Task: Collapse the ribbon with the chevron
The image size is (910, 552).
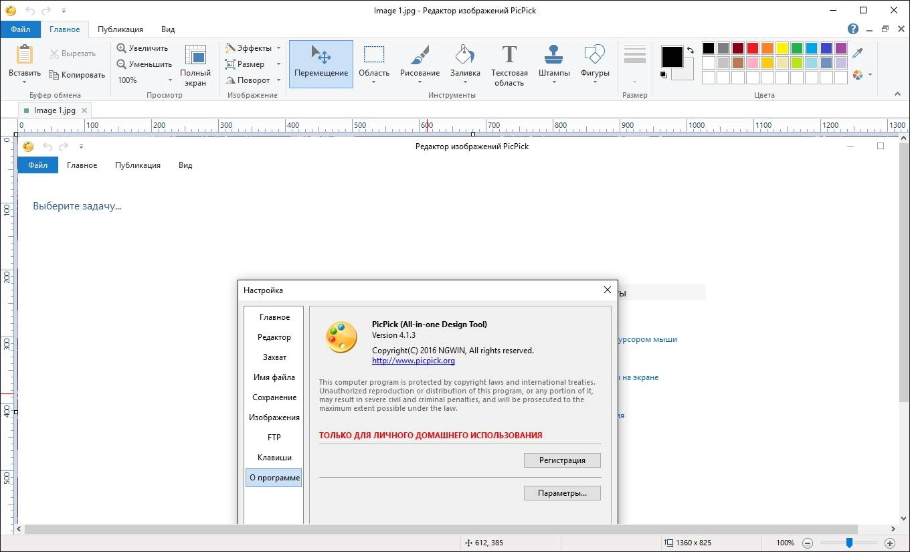Action: (897, 94)
